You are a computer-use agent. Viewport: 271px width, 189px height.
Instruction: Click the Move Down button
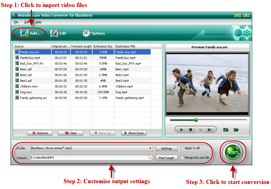tap(134, 133)
